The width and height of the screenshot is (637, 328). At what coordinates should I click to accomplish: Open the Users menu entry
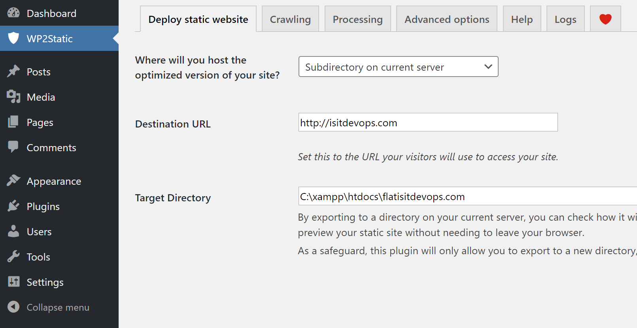(x=59, y=232)
